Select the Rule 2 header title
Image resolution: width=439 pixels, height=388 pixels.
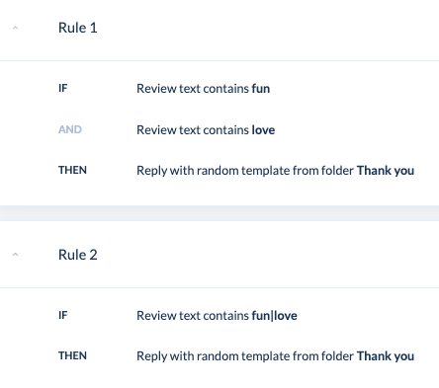click(78, 255)
